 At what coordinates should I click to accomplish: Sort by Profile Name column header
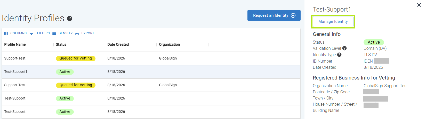point(15,44)
